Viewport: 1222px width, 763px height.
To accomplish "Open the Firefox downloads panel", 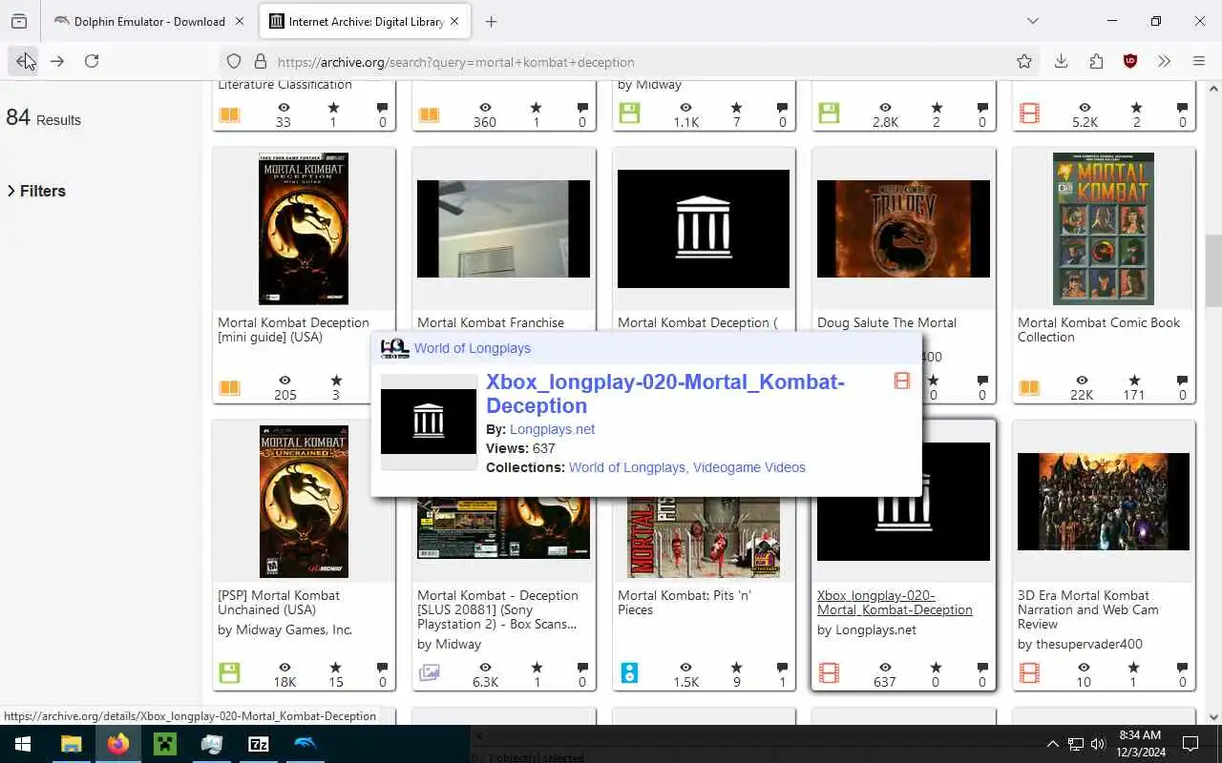I will pos(1061,61).
